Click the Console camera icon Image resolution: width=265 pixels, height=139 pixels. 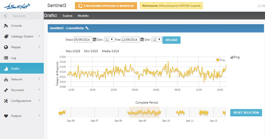coord(6,26)
